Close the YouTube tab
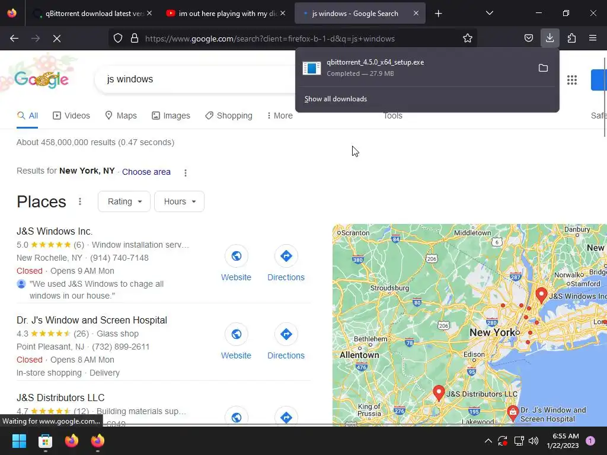607x455 pixels. click(x=283, y=14)
